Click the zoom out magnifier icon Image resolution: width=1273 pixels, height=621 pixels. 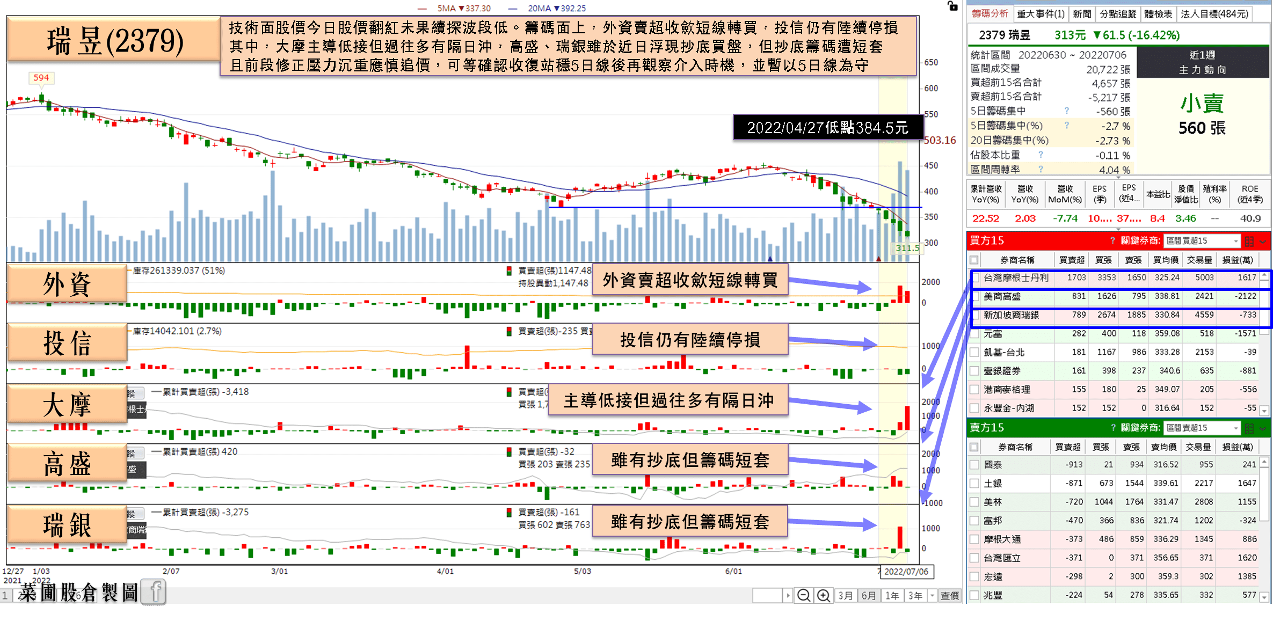(x=803, y=595)
